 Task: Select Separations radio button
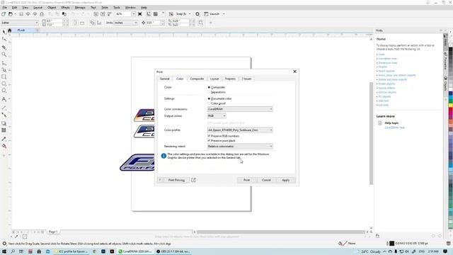coord(209,92)
